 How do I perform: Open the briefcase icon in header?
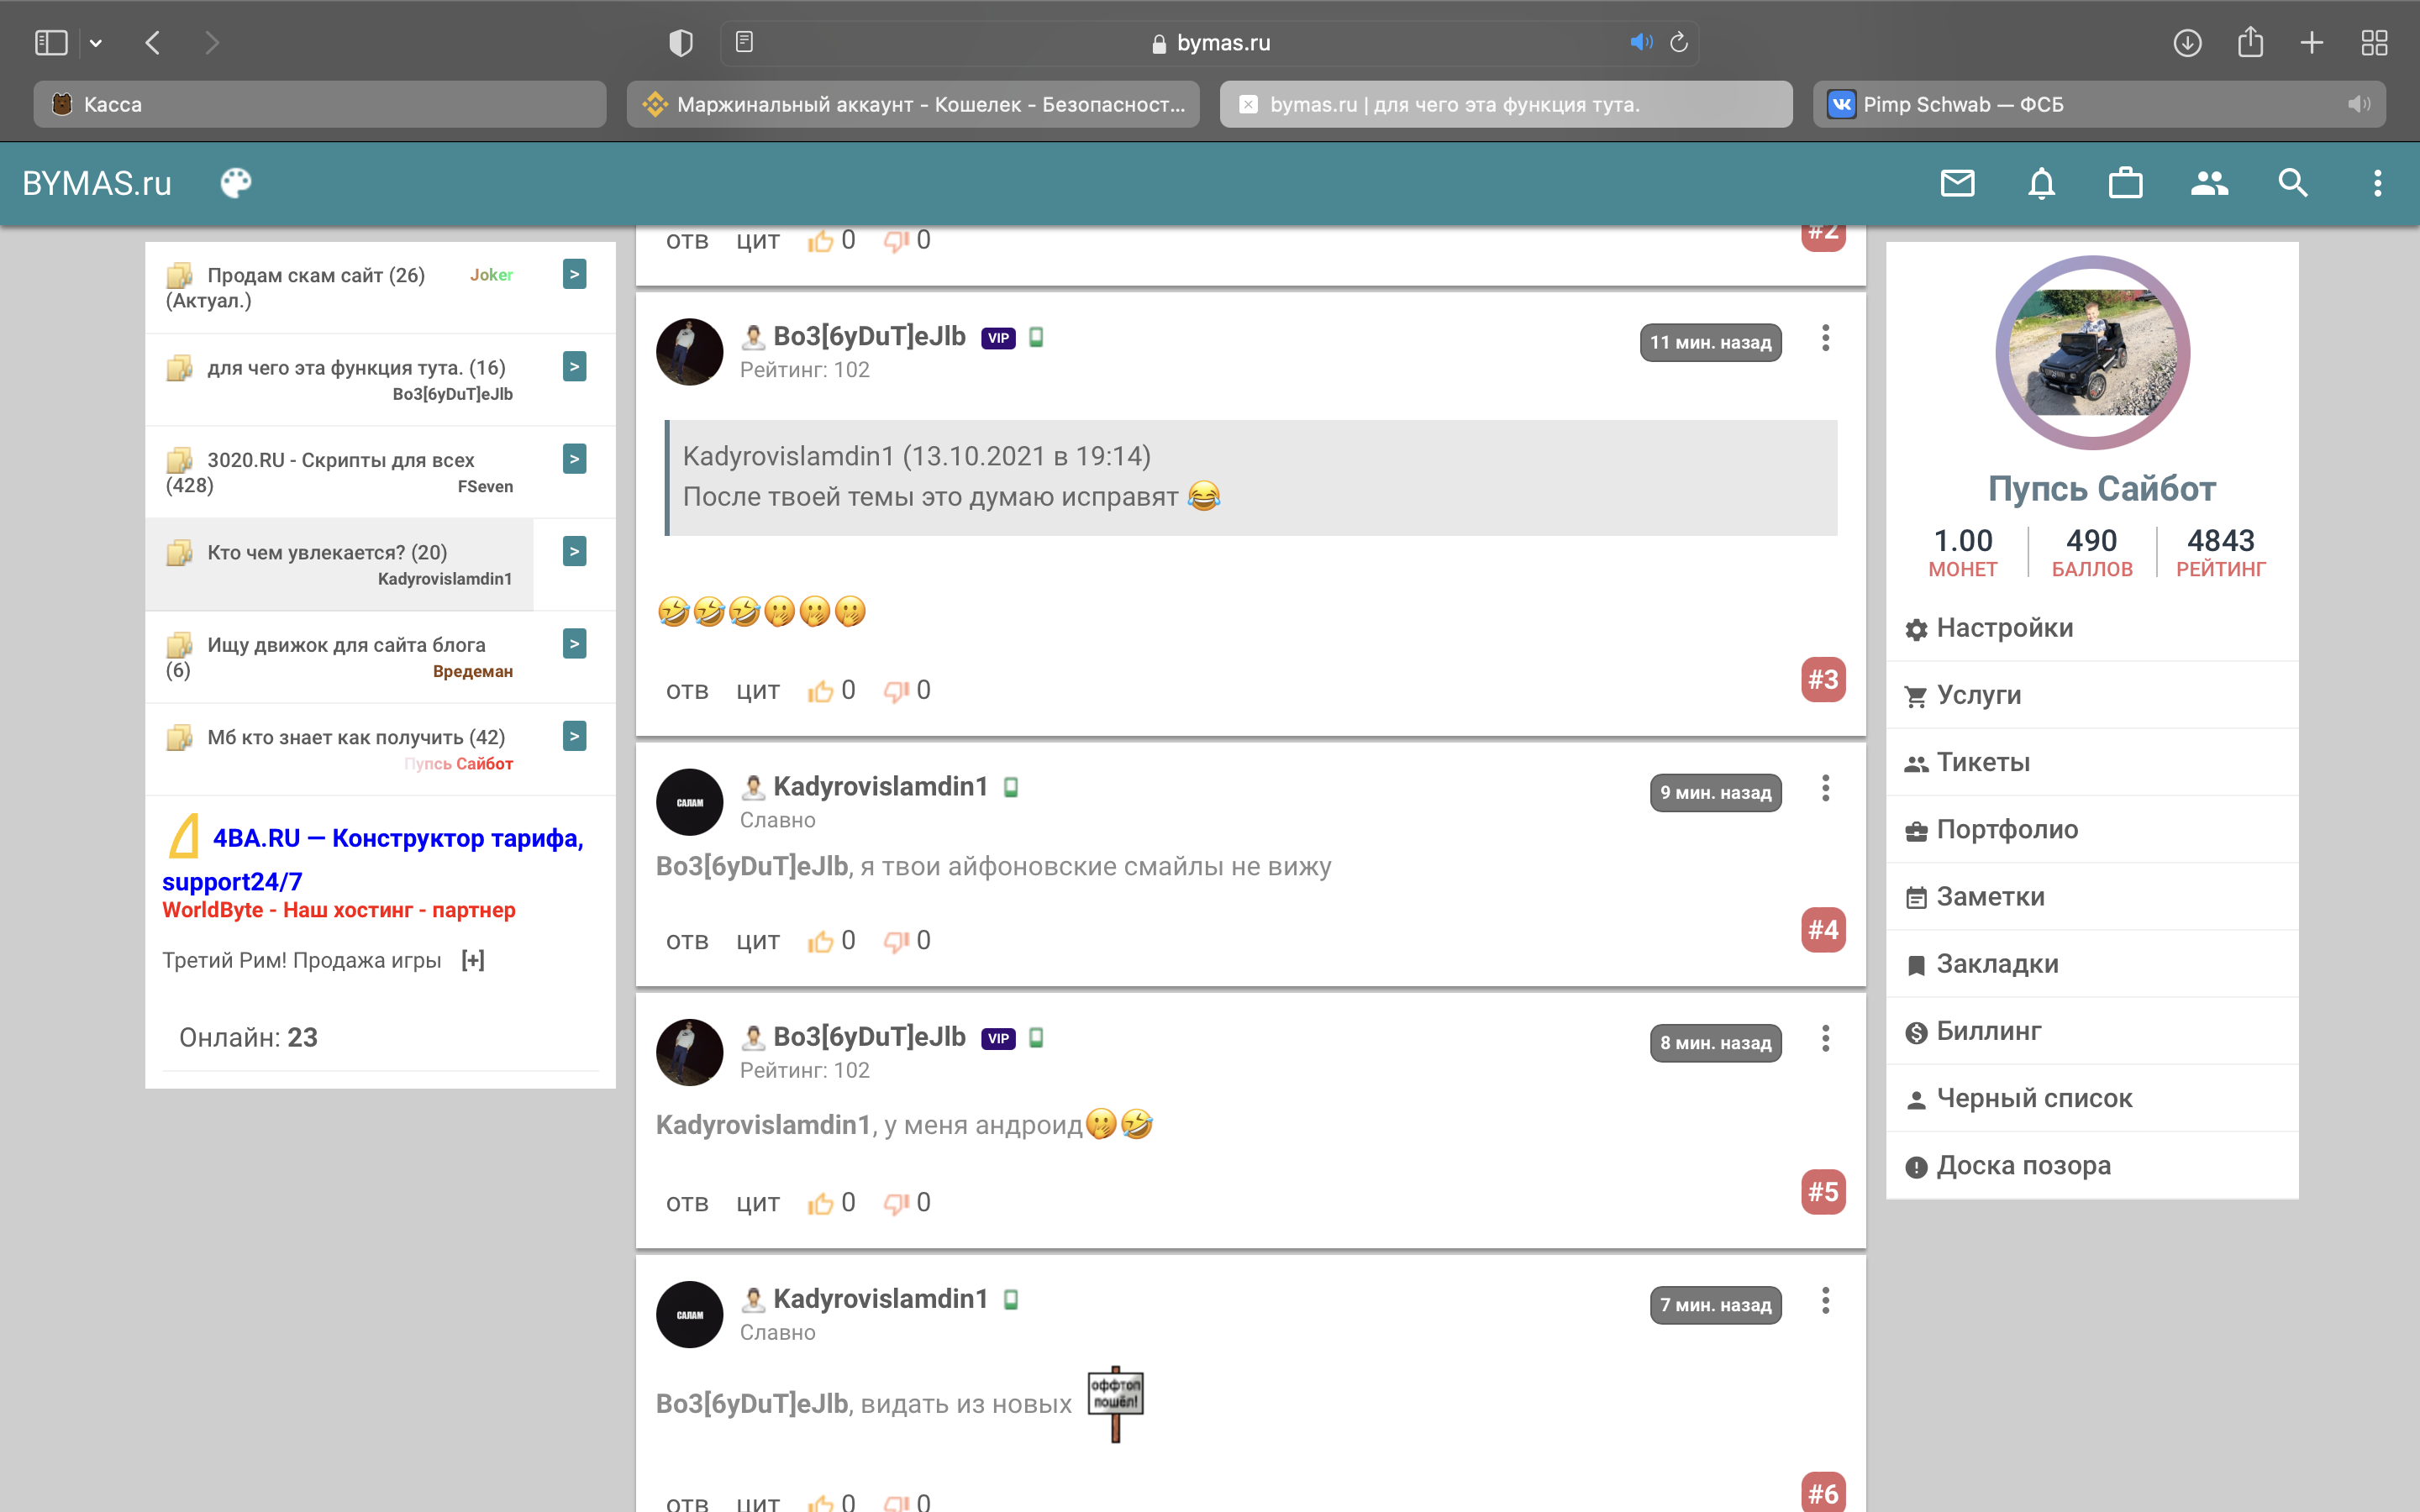(2125, 183)
